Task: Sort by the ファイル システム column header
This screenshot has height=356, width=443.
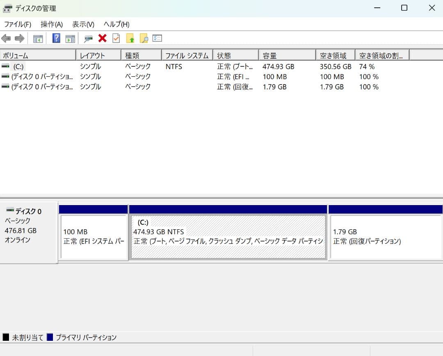Action: pyautogui.click(x=187, y=55)
